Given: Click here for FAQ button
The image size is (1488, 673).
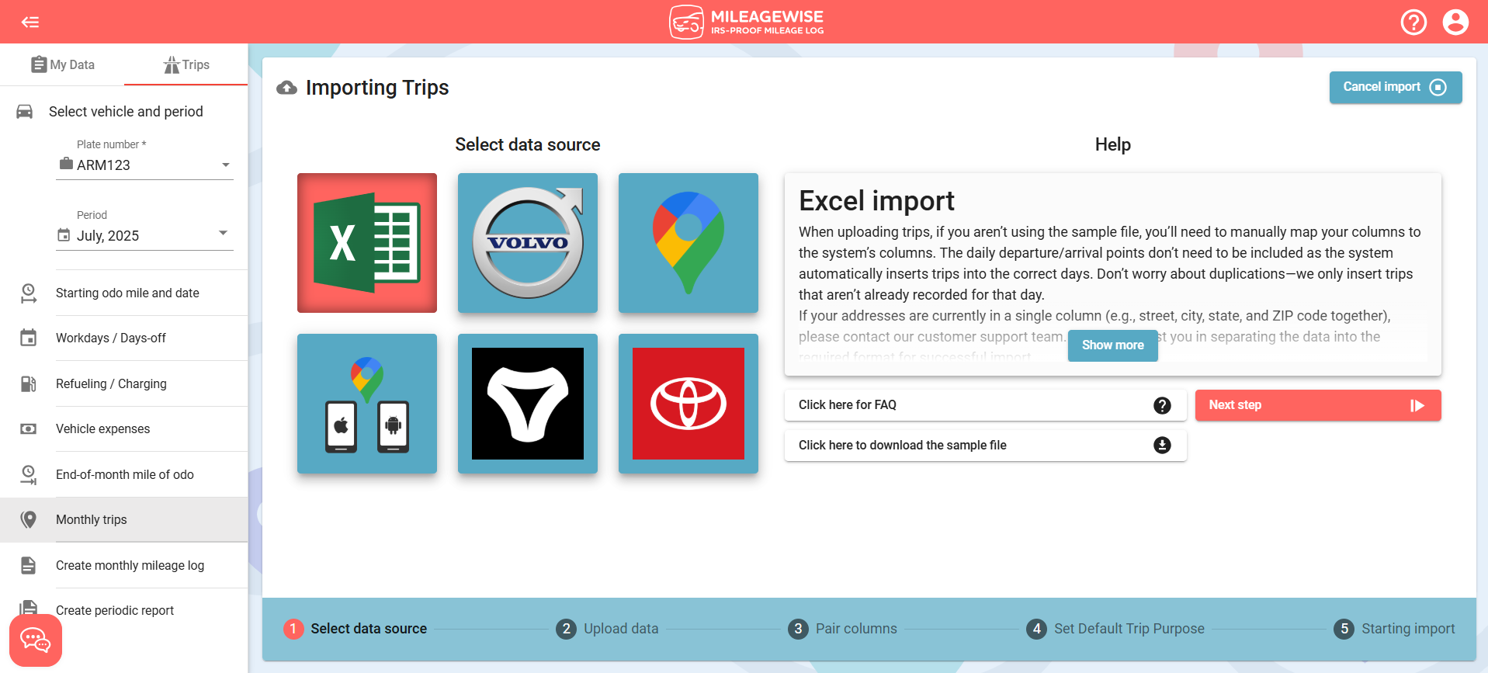Looking at the screenshot, I should point(986,405).
